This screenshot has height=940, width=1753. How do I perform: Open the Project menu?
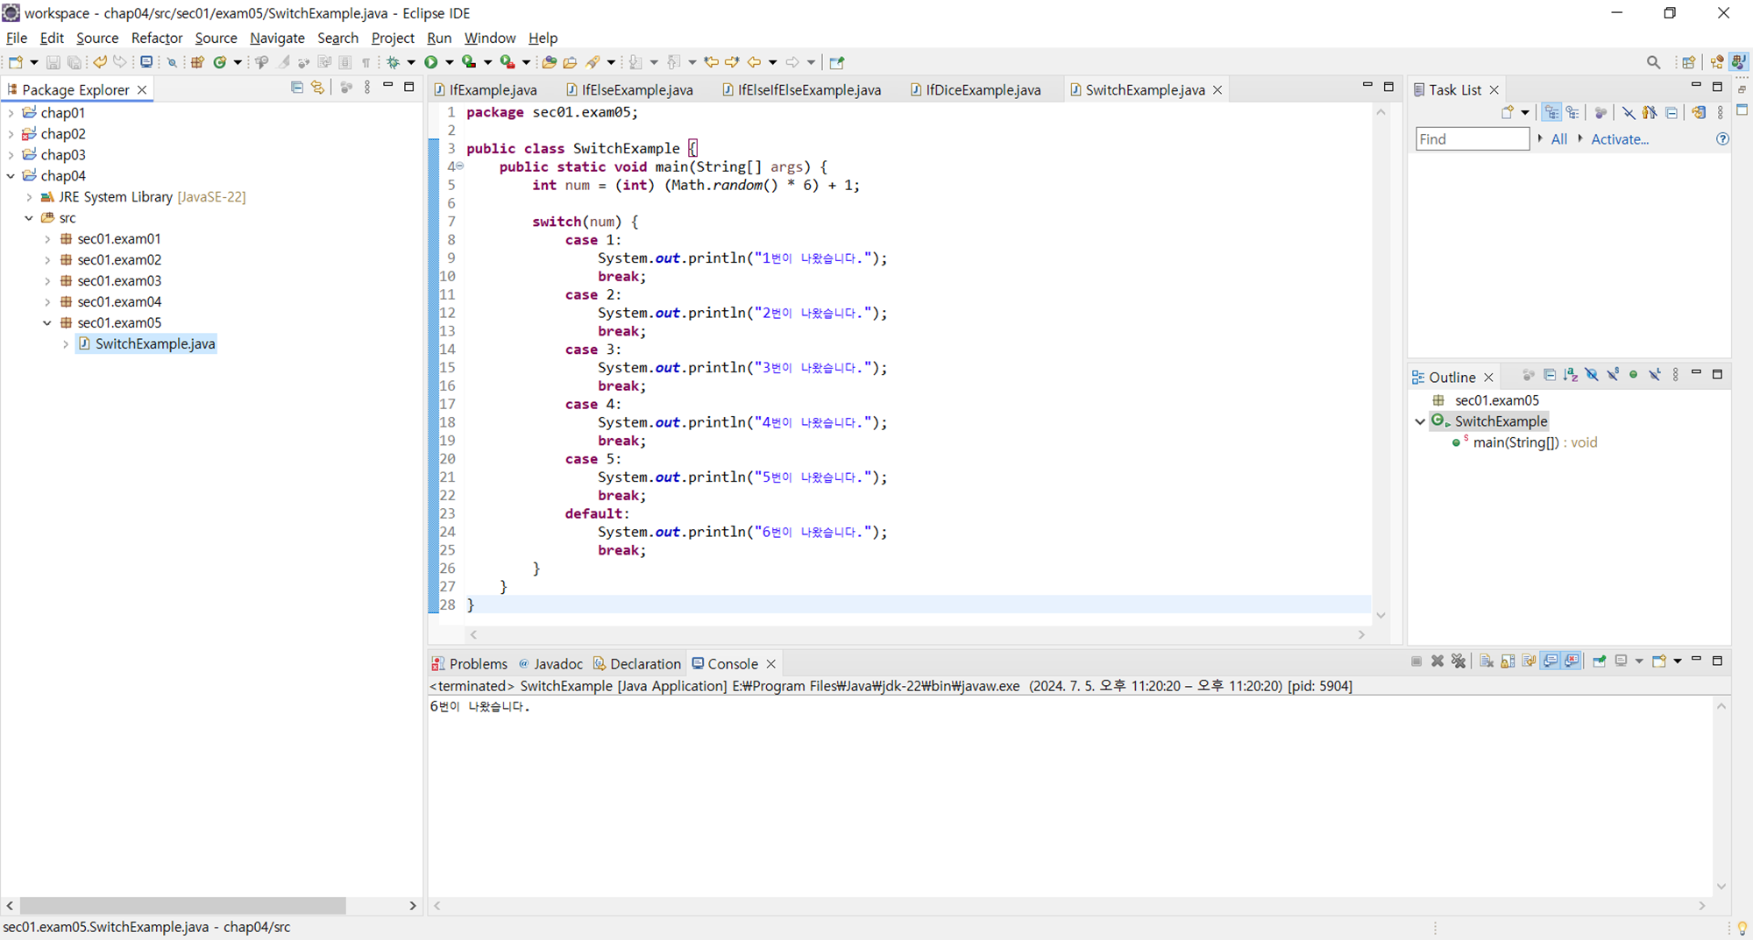point(393,38)
